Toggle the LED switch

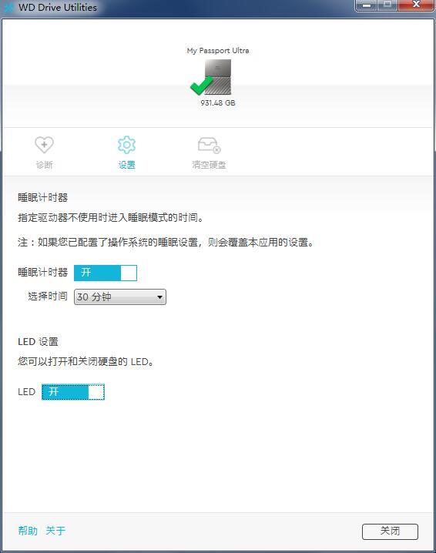pyautogui.click(x=73, y=392)
